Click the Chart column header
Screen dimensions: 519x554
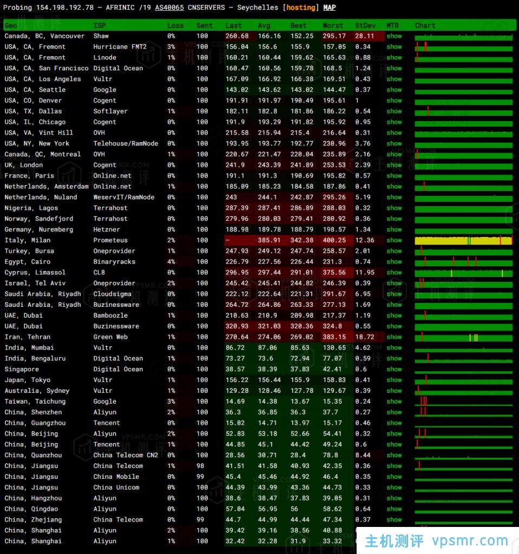point(425,25)
